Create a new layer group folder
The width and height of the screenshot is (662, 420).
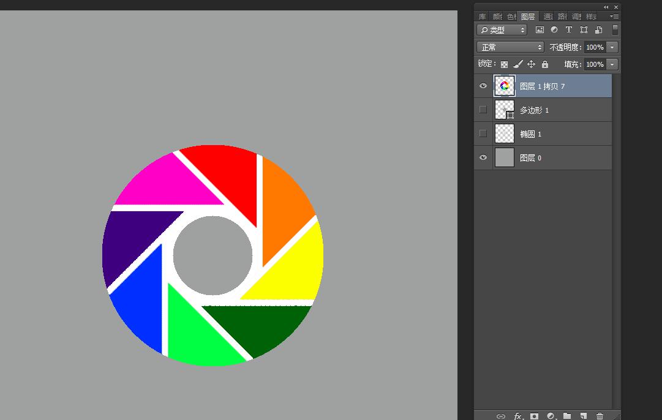point(567,416)
